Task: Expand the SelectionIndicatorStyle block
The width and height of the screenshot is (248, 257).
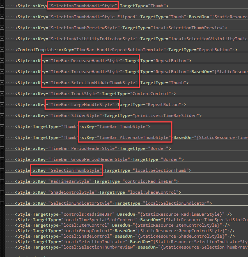Action: [x=2, y=203]
